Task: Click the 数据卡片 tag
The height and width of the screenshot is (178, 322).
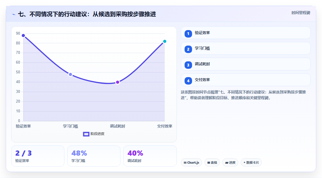Action: (251, 163)
